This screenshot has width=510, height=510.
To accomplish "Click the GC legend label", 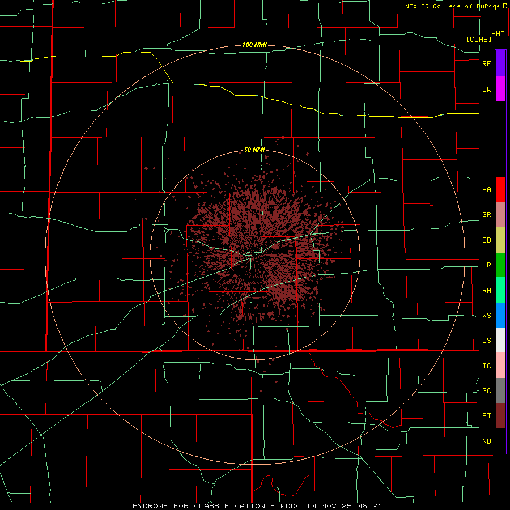I will 486,391.
